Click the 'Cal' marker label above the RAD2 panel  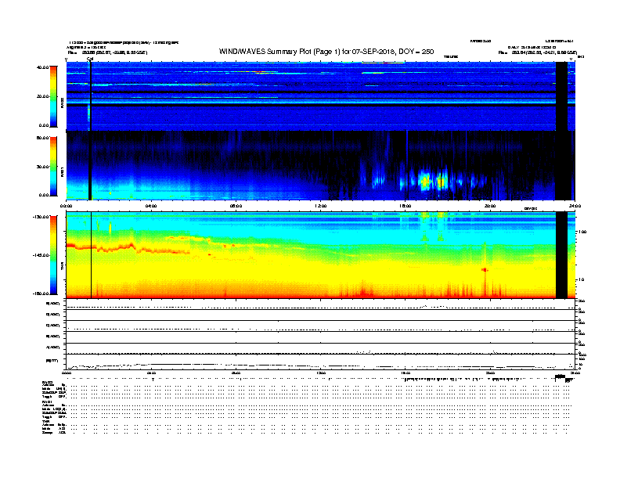point(90,59)
